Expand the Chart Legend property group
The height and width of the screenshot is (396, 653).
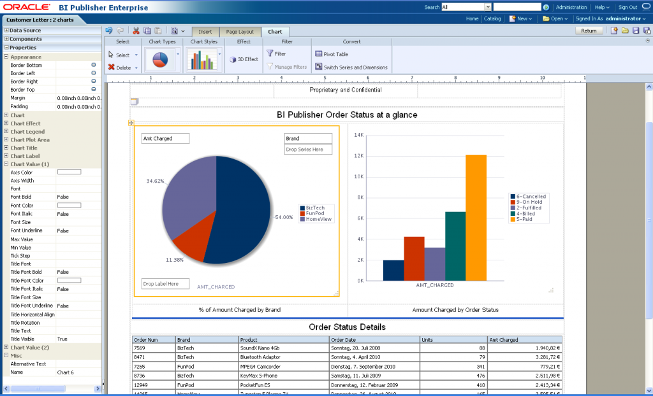click(6, 132)
